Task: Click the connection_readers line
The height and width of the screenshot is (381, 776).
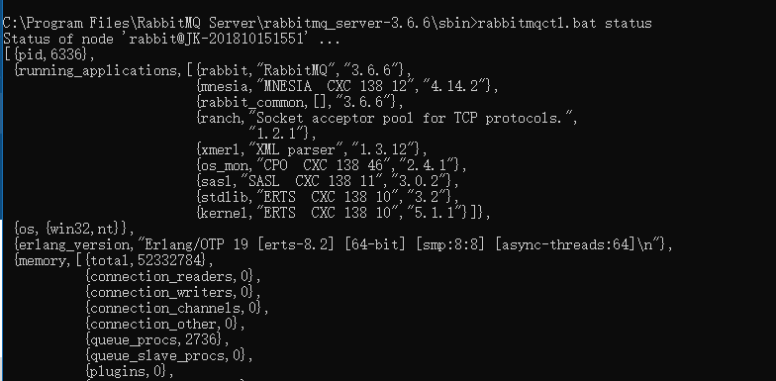Action: click(172, 276)
